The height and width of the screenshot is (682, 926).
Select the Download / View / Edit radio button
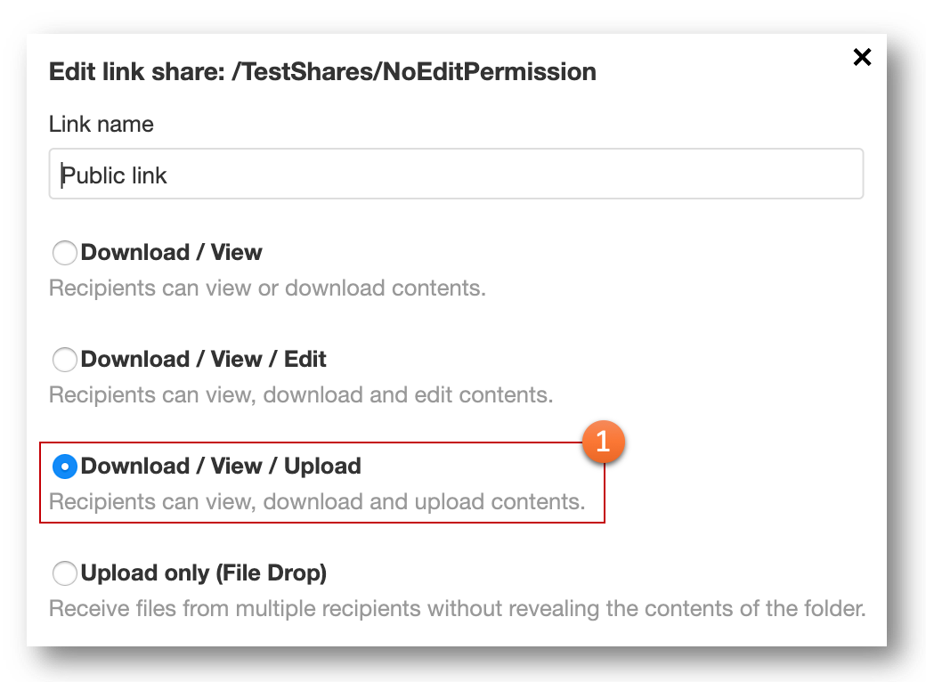point(64,360)
